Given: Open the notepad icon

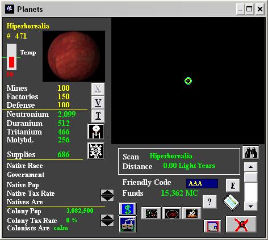Looking at the screenshot, I should point(231,202).
